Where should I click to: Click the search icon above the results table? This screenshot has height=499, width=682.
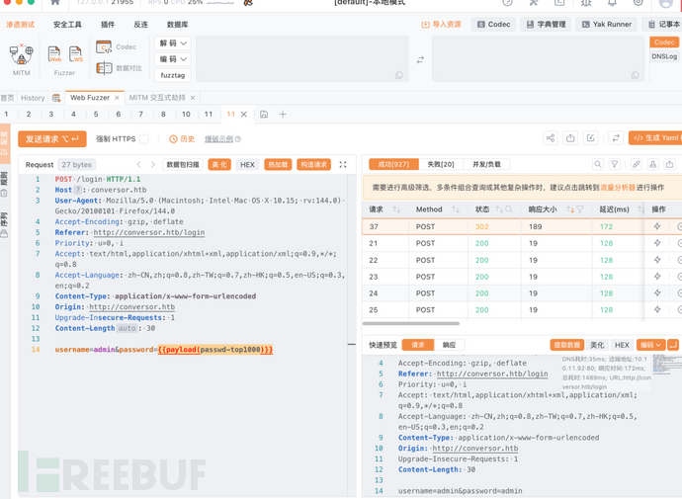(598, 164)
